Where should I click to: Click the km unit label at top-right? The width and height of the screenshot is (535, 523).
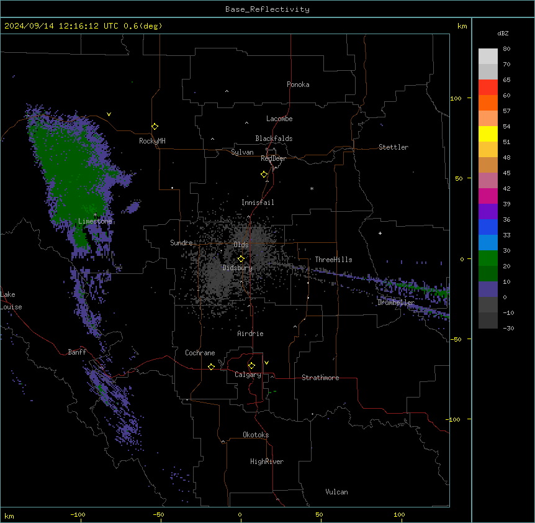click(462, 26)
